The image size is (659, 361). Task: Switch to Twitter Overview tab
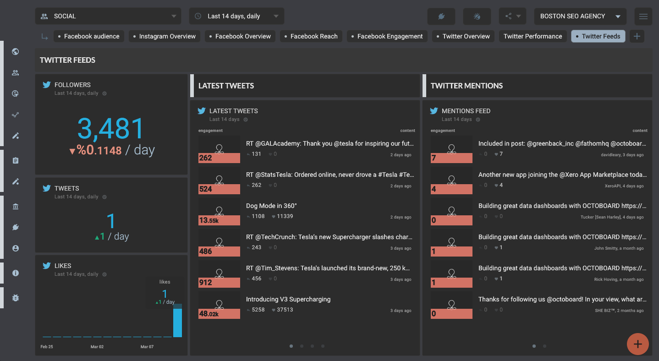tap(463, 36)
